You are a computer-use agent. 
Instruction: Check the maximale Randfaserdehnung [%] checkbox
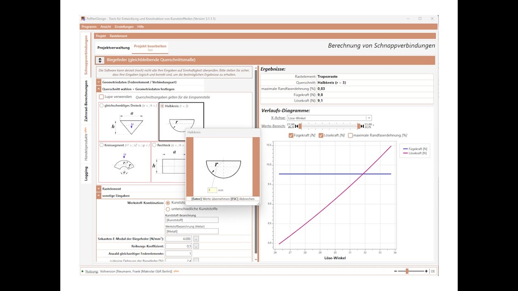click(x=350, y=135)
